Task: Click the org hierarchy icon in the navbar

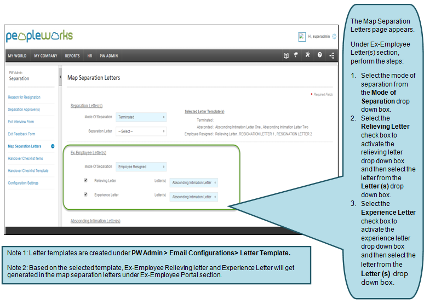Action: click(x=331, y=55)
